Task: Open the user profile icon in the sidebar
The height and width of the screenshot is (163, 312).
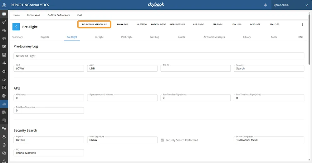Action: [4, 136]
